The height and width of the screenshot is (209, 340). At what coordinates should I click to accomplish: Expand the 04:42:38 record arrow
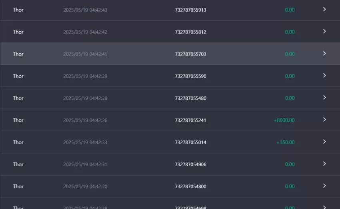tap(324, 98)
